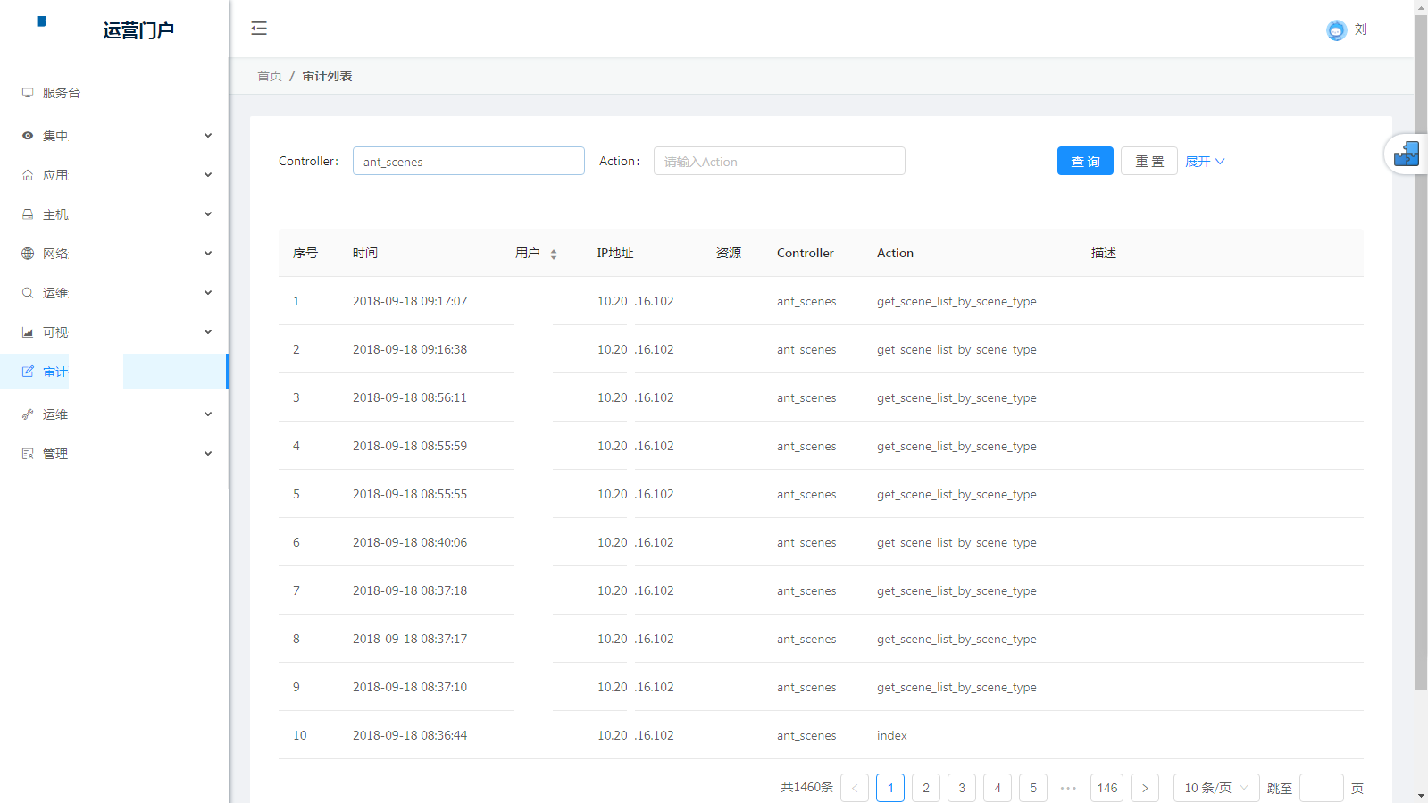Go to the next page arrow
The height and width of the screenshot is (803, 1428).
[x=1145, y=788]
